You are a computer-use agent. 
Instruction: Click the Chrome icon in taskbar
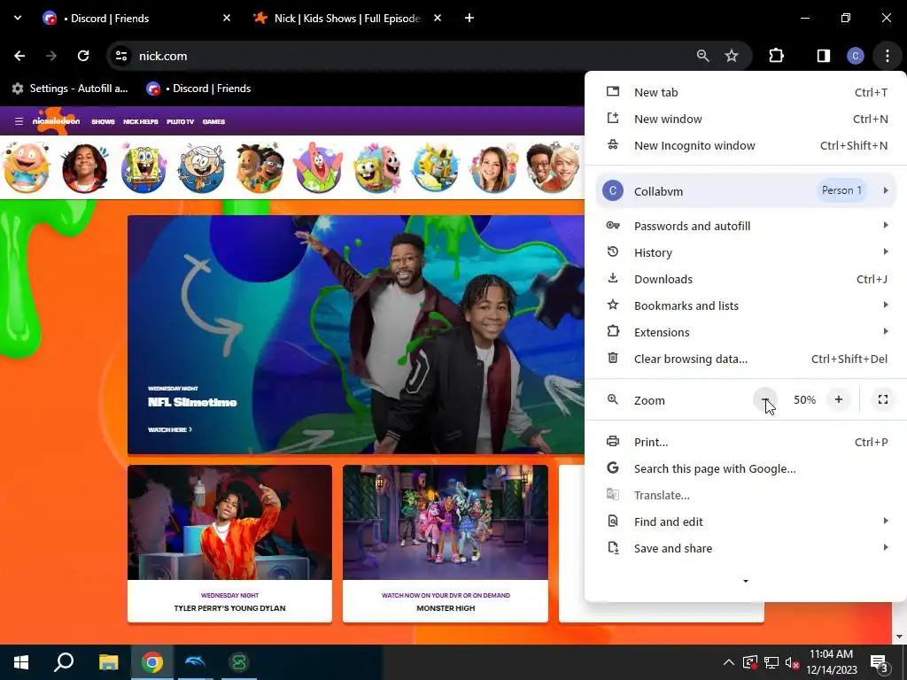pyautogui.click(x=152, y=662)
